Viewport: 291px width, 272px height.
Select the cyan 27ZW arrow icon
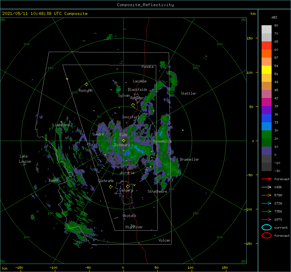click(x=266, y=203)
